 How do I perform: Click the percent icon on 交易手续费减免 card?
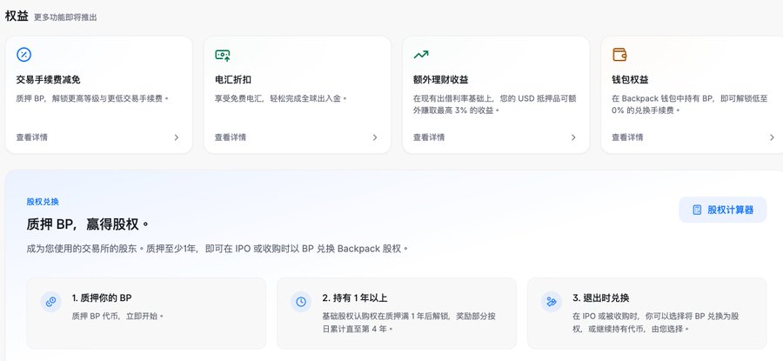tap(24, 55)
